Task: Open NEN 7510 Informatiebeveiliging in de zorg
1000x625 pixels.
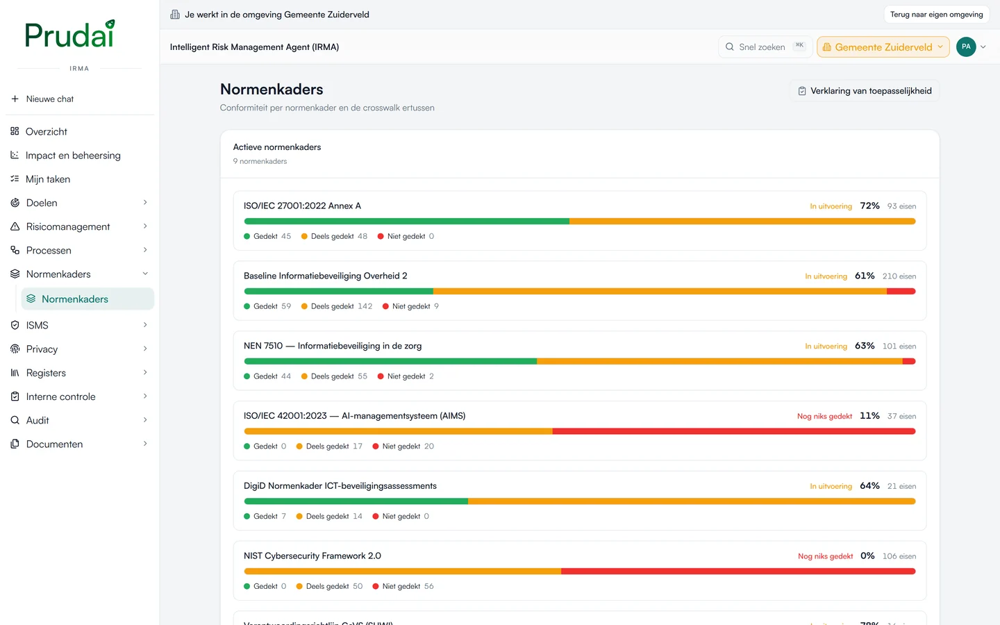Action: [580, 360]
